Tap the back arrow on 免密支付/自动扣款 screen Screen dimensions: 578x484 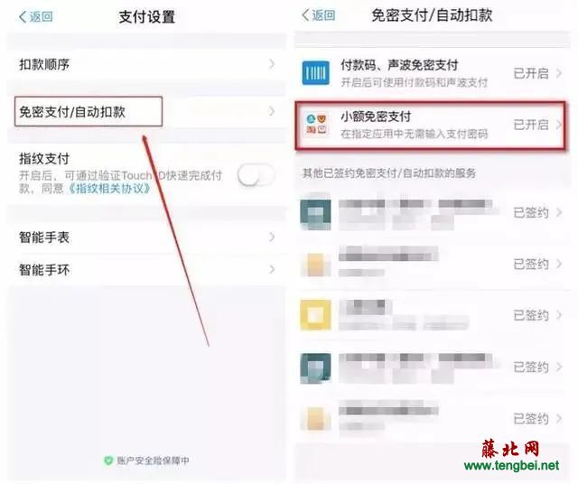click(305, 15)
